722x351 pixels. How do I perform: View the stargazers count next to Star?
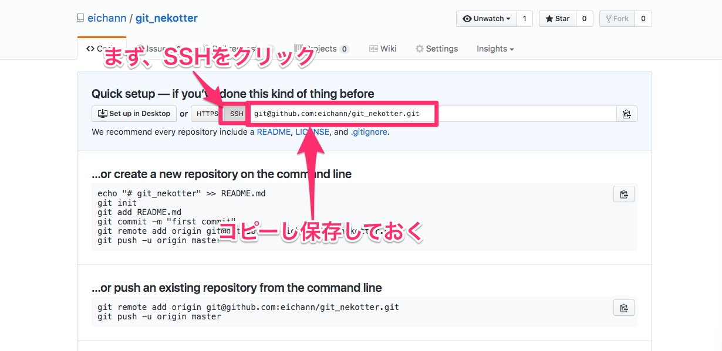[x=584, y=19]
